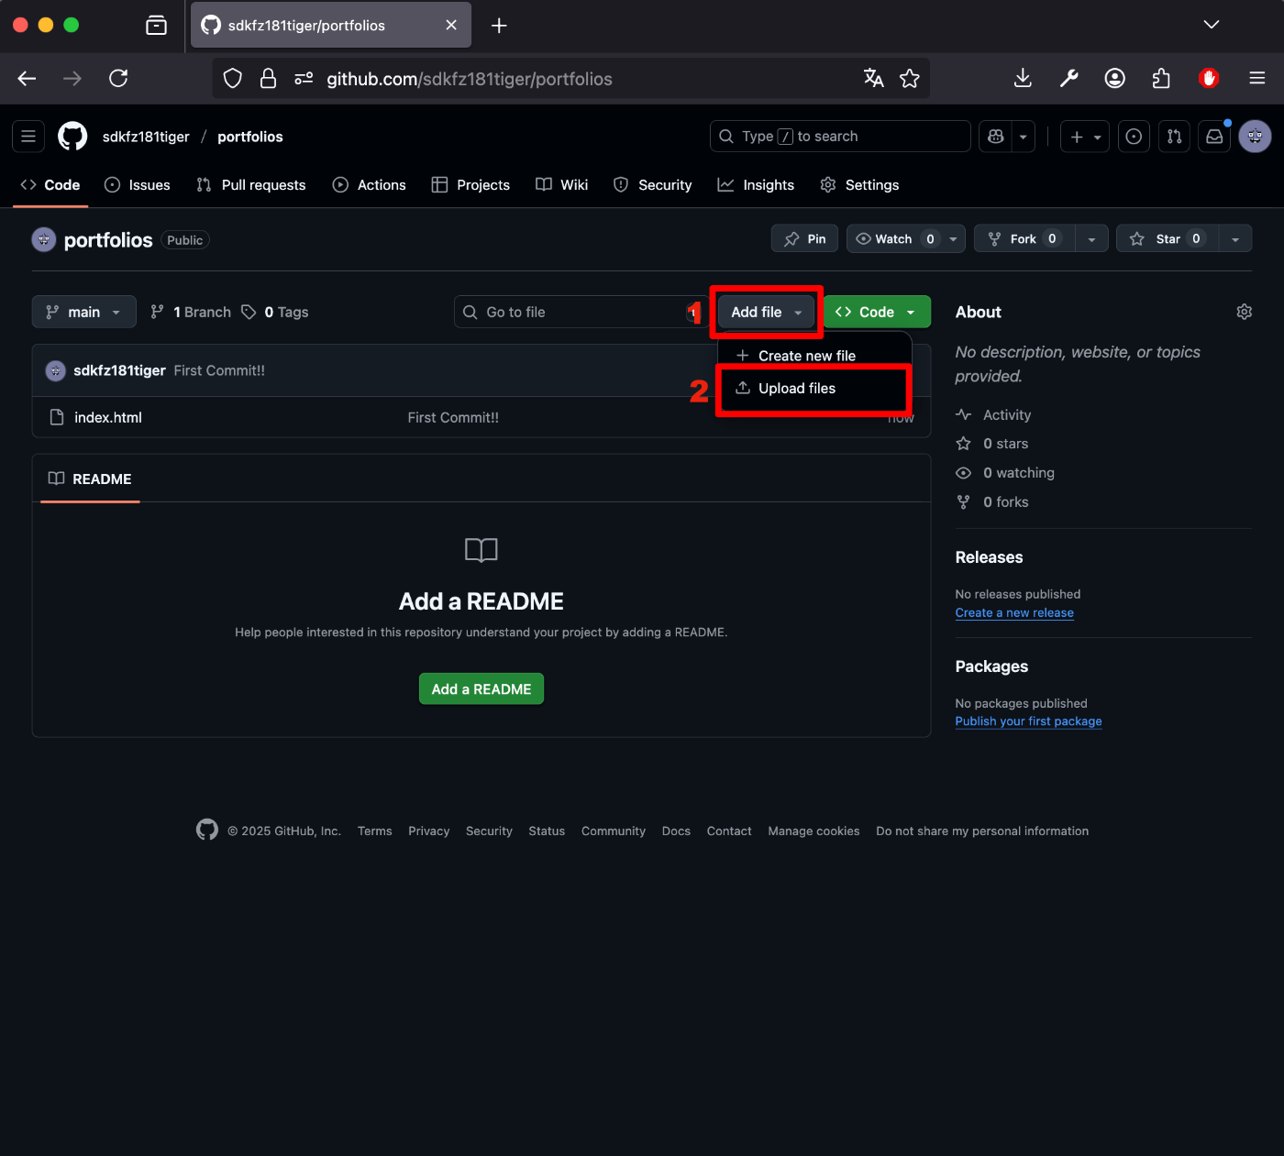The height and width of the screenshot is (1156, 1284).
Task: Switch to the repository Settings tab
Action: (860, 185)
